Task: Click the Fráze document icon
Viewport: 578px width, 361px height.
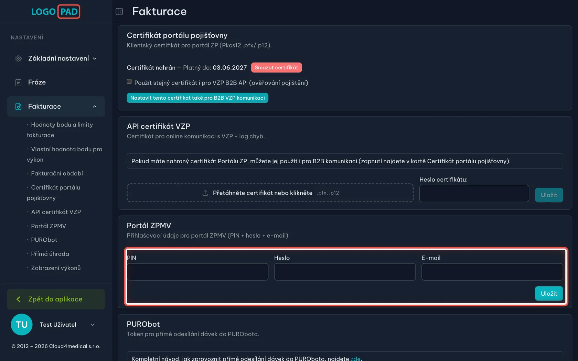Action: click(19, 83)
